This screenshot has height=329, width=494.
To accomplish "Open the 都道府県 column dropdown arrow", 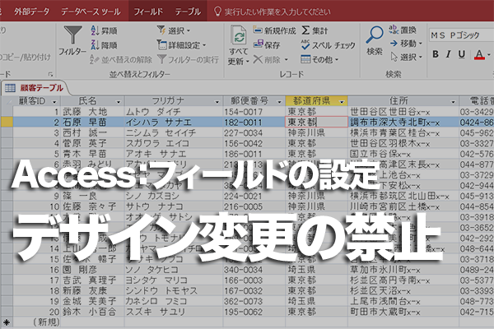I will tap(342, 102).
